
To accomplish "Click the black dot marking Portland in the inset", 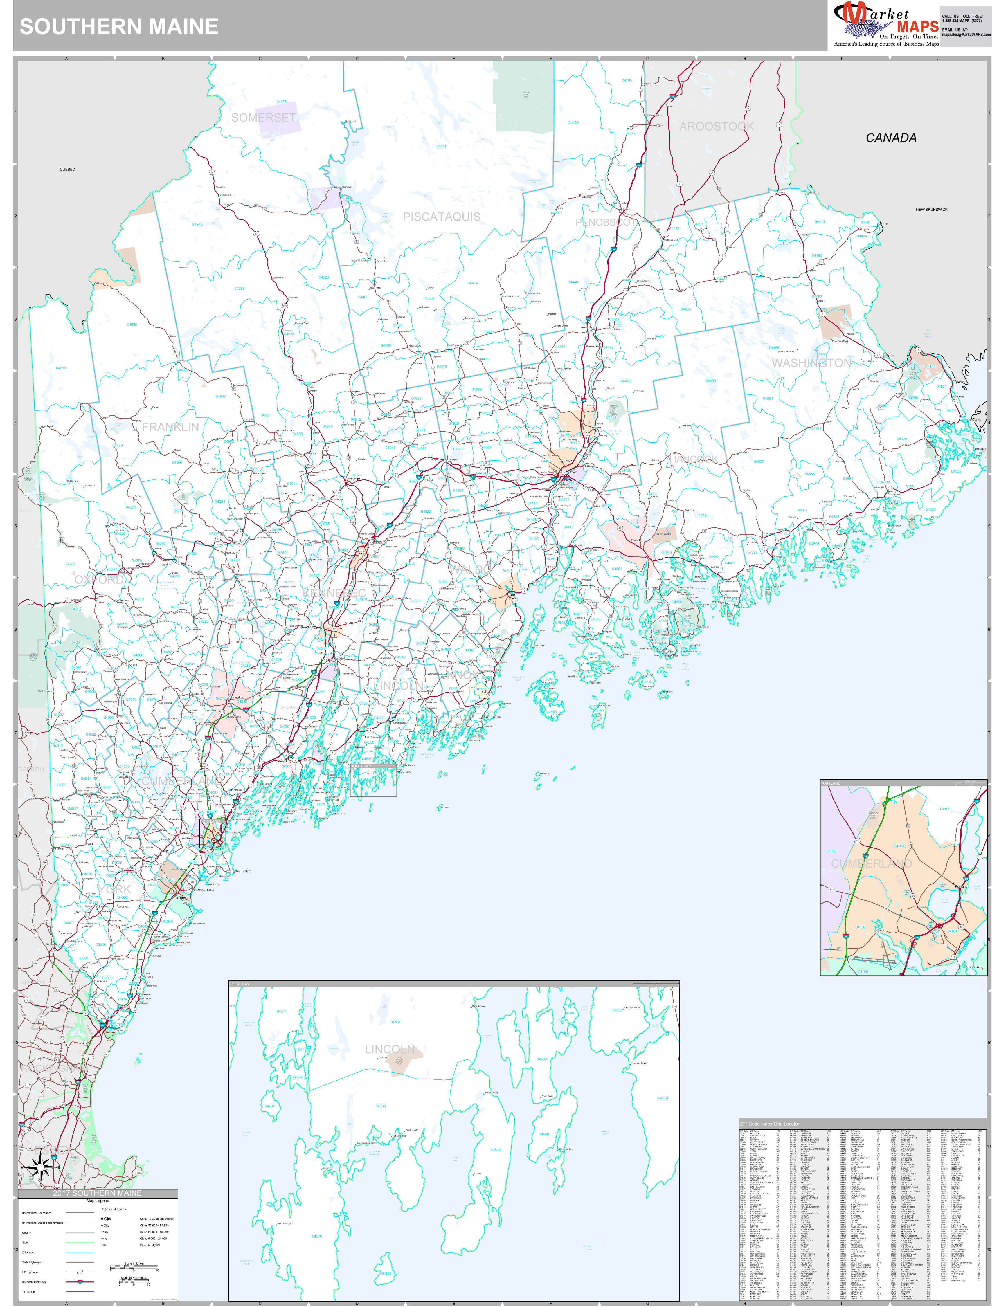I will point(953,884).
